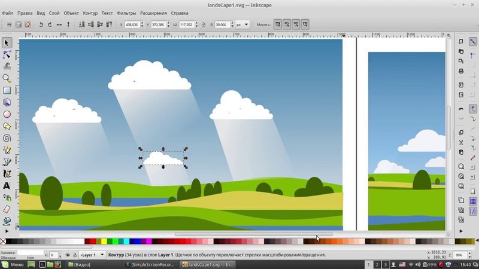Click the no-paint X swatch
This screenshot has height=269, width=479.
click(x=3, y=242)
